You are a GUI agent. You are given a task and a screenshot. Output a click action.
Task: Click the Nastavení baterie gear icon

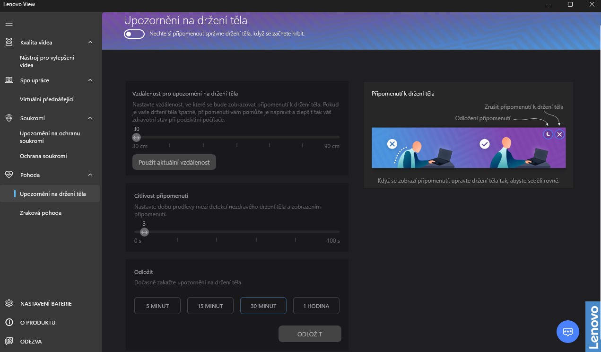coord(9,304)
